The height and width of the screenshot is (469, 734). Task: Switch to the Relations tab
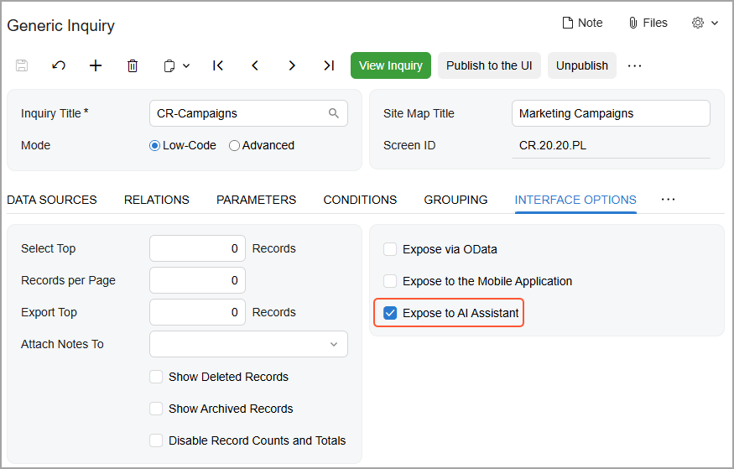[156, 200]
